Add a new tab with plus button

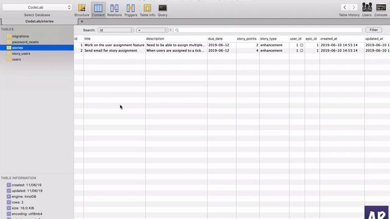(82, 21)
